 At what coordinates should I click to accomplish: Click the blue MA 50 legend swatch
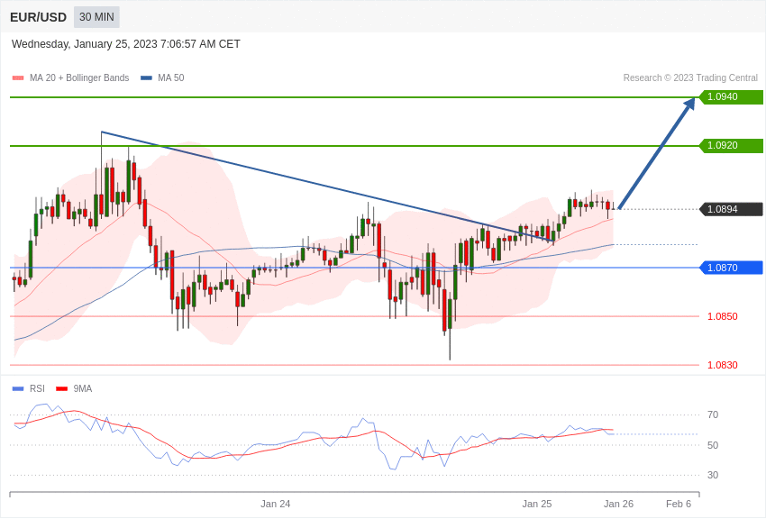click(146, 78)
